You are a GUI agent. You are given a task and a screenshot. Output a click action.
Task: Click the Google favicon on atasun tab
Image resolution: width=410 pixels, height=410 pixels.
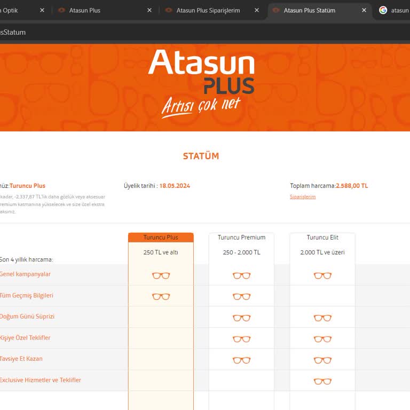pyautogui.click(x=383, y=10)
